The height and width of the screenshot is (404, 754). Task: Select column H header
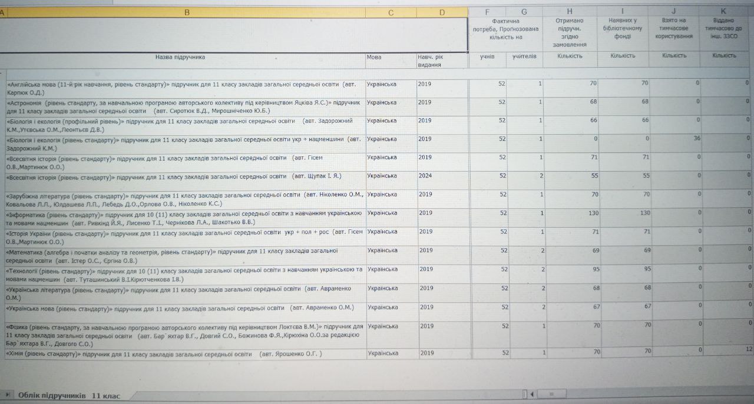pos(570,12)
